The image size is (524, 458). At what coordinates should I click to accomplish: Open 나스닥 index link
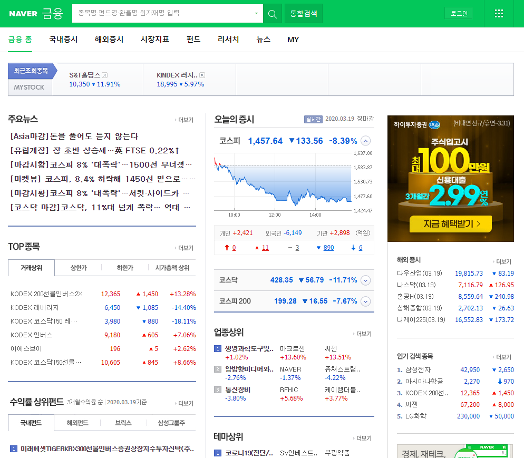coord(416,285)
